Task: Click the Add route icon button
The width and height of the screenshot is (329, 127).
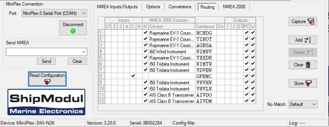Action: point(303,40)
